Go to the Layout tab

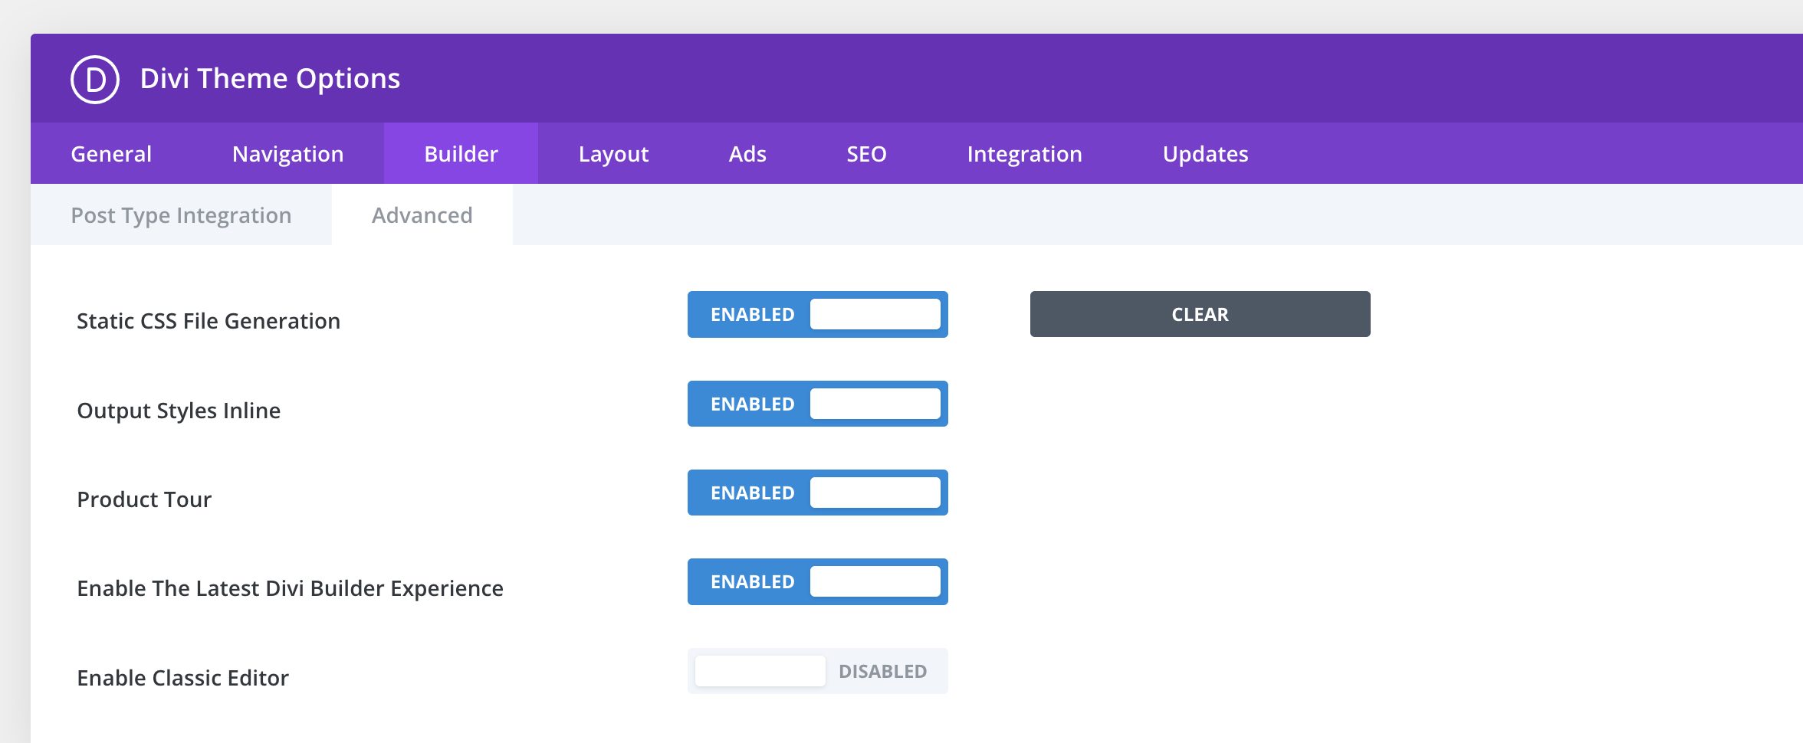613,154
